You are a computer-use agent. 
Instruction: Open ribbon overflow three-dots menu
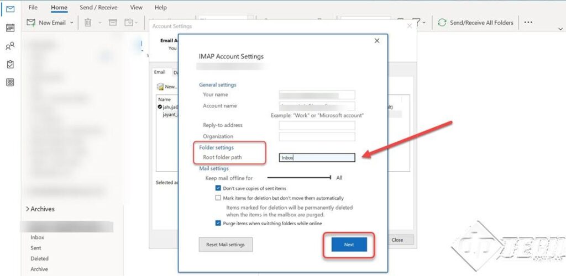528,23
